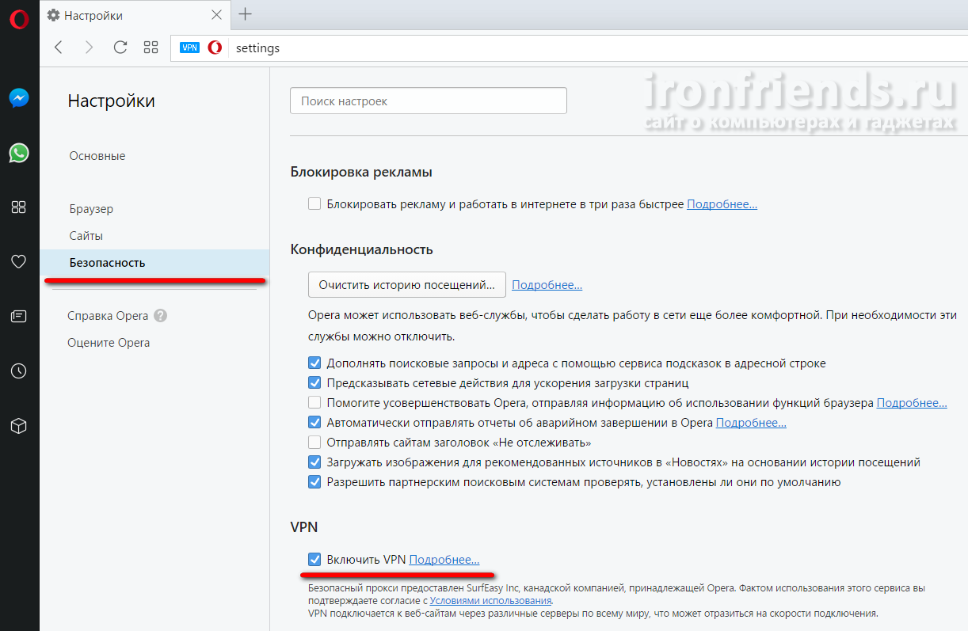Open Подробнее link about crash reports
This screenshot has height=631, width=968.
(x=751, y=423)
